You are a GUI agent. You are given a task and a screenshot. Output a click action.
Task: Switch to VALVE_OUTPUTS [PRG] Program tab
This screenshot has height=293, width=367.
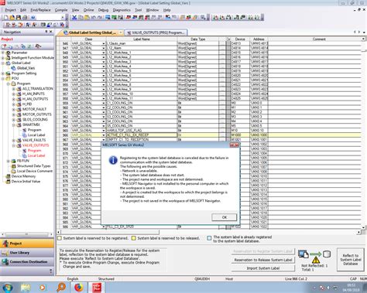point(156,32)
